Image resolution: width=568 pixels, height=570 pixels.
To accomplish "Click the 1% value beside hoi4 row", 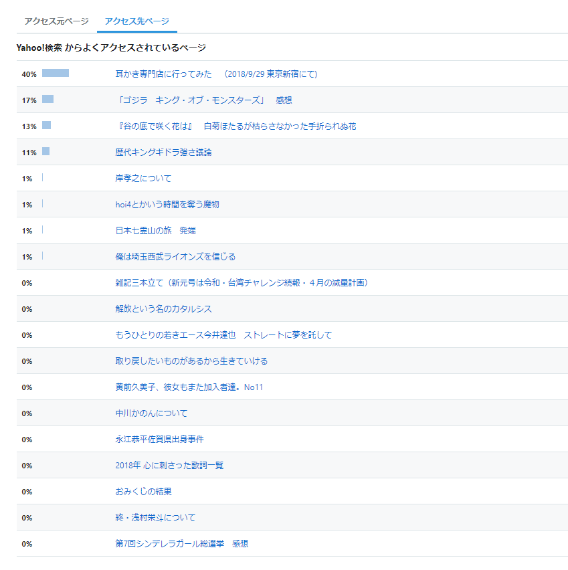I will click(x=27, y=205).
